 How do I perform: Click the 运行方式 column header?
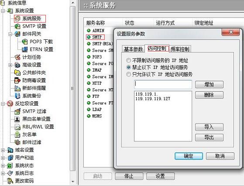tap(165, 23)
